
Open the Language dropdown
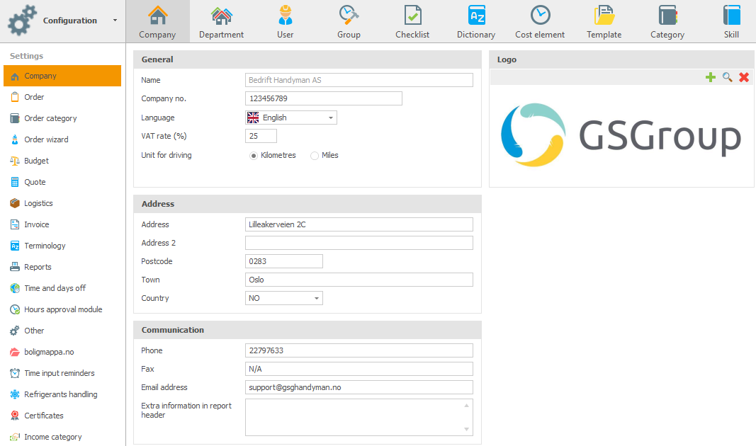[291, 118]
